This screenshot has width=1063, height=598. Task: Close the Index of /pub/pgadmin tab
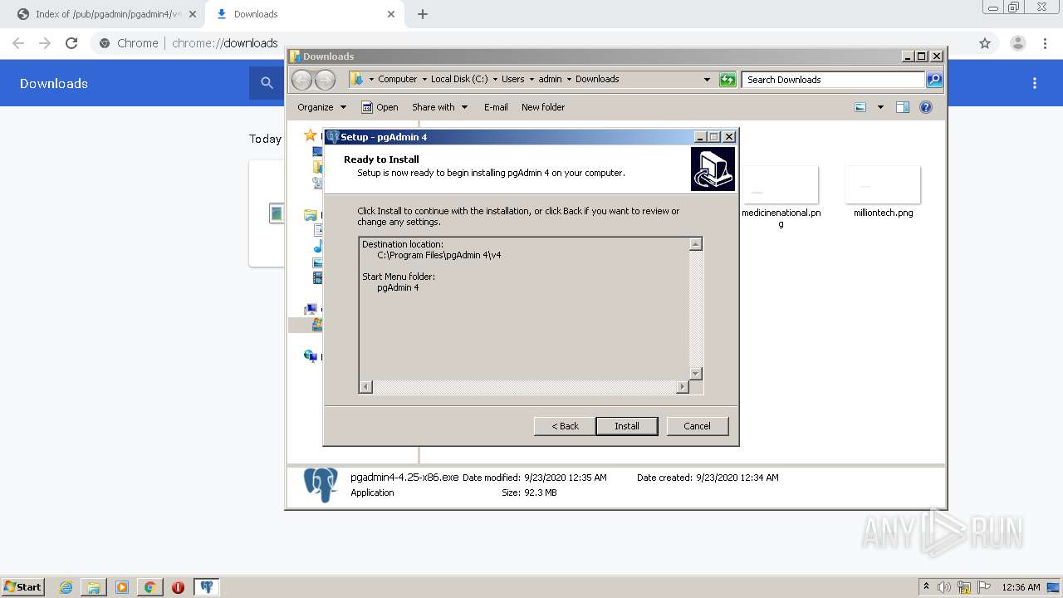(x=192, y=14)
